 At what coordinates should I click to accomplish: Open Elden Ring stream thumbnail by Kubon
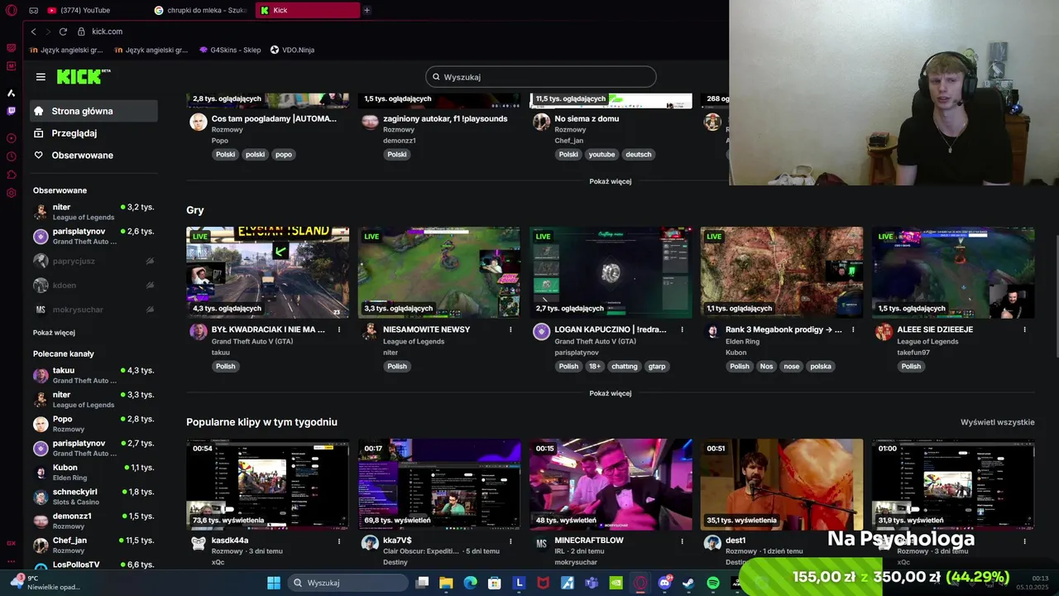(x=781, y=272)
